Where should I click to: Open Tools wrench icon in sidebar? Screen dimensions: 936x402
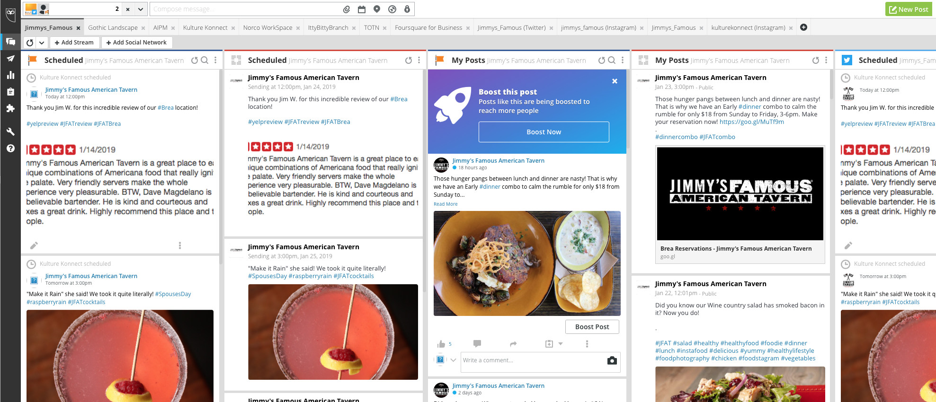pyautogui.click(x=10, y=131)
